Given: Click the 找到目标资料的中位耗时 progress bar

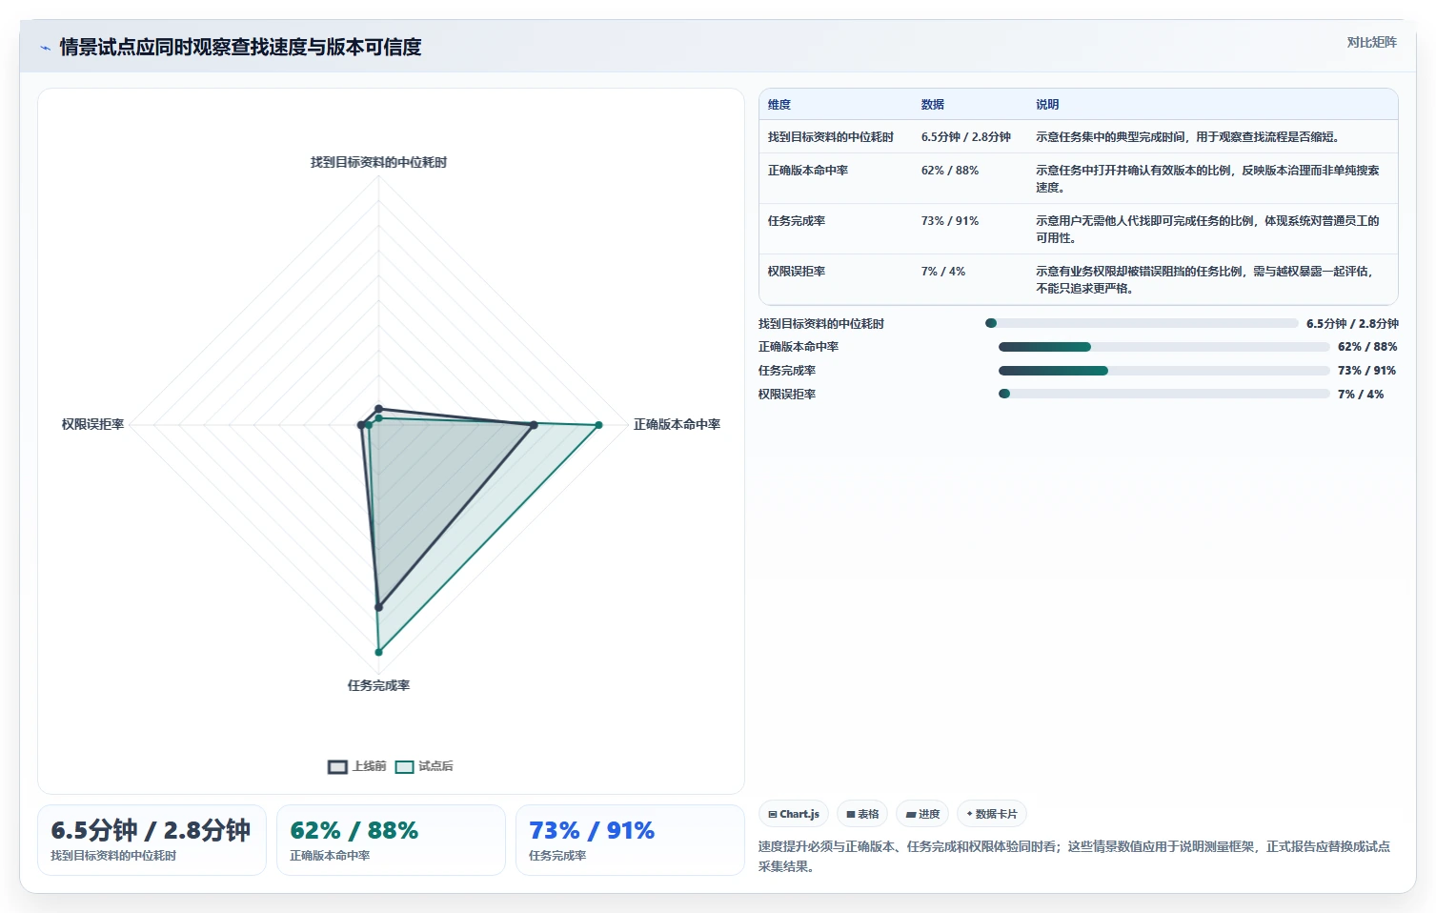Looking at the screenshot, I should click(1142, 323).
